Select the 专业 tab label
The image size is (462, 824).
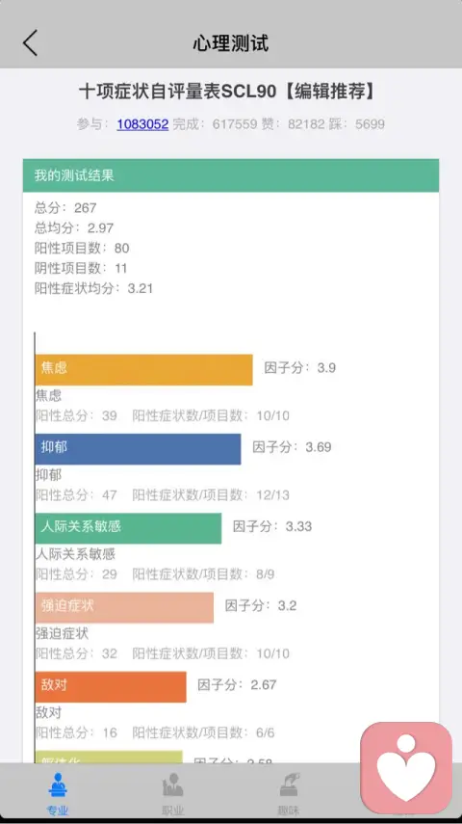[x=58, y=811]
